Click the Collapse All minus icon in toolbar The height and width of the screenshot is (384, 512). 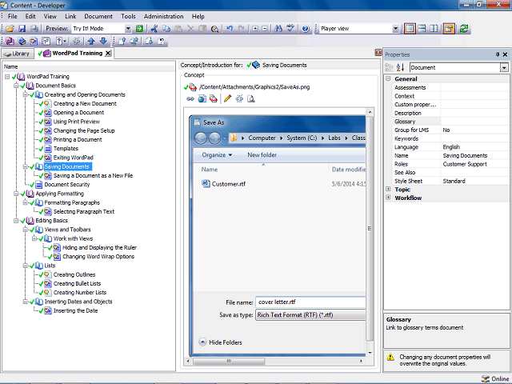(x=265, y=29)
